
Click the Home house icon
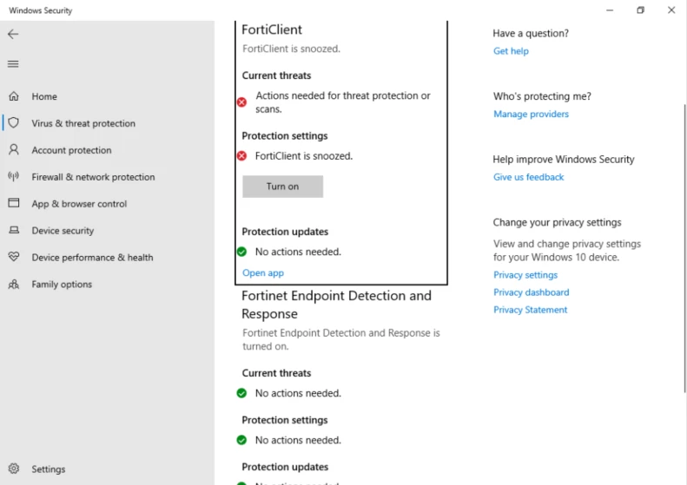(14, 95)
